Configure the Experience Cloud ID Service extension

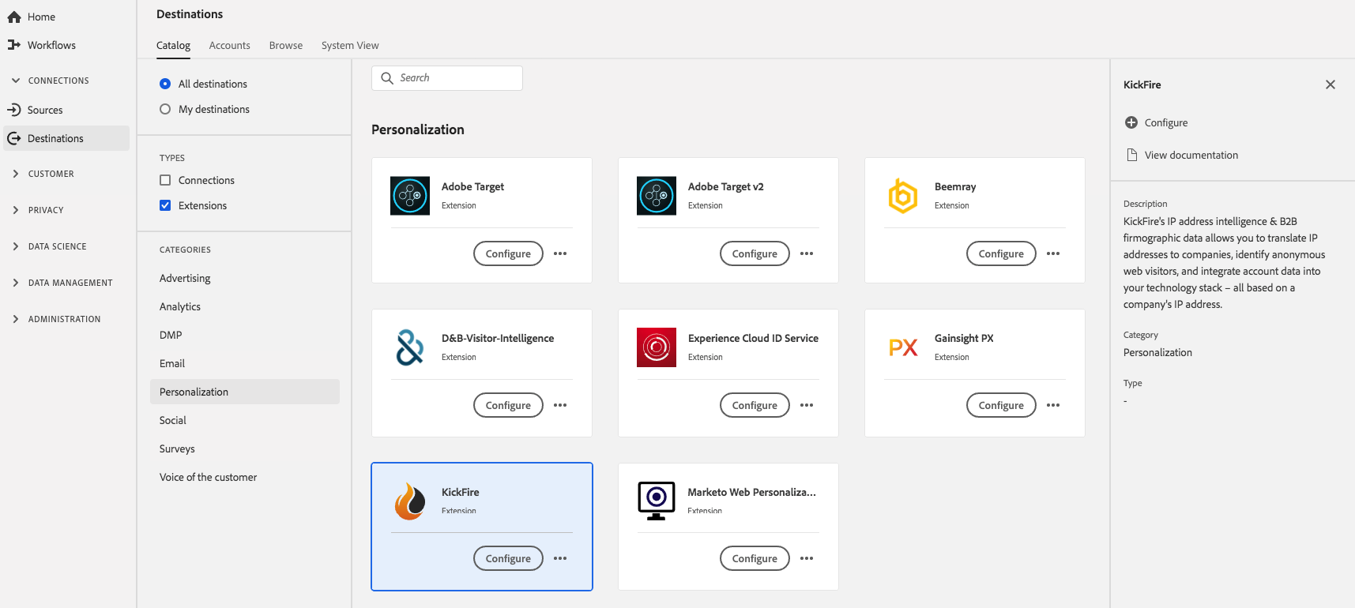coord(755,405)
